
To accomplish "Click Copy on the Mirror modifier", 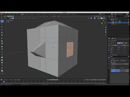I will click(124, 46).
